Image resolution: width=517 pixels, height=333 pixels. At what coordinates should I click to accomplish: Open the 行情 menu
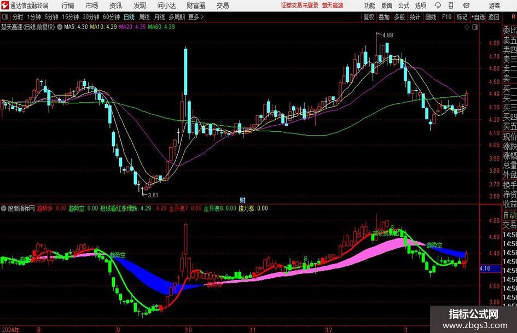coord(68,5)
